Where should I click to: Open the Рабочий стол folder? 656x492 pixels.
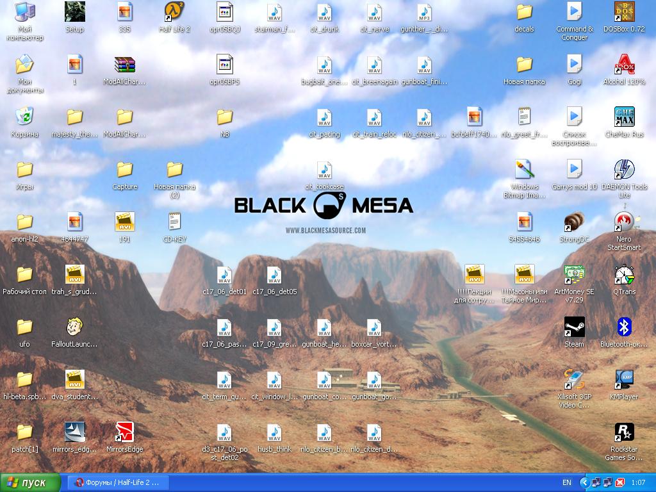(25, 274)
